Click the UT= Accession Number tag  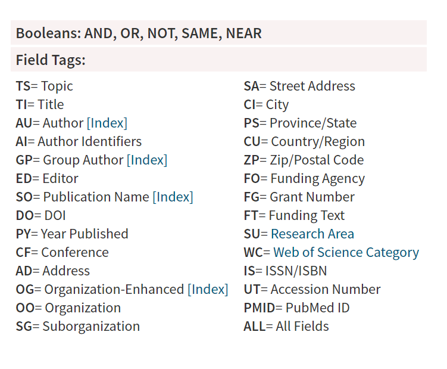click(312, 289)
